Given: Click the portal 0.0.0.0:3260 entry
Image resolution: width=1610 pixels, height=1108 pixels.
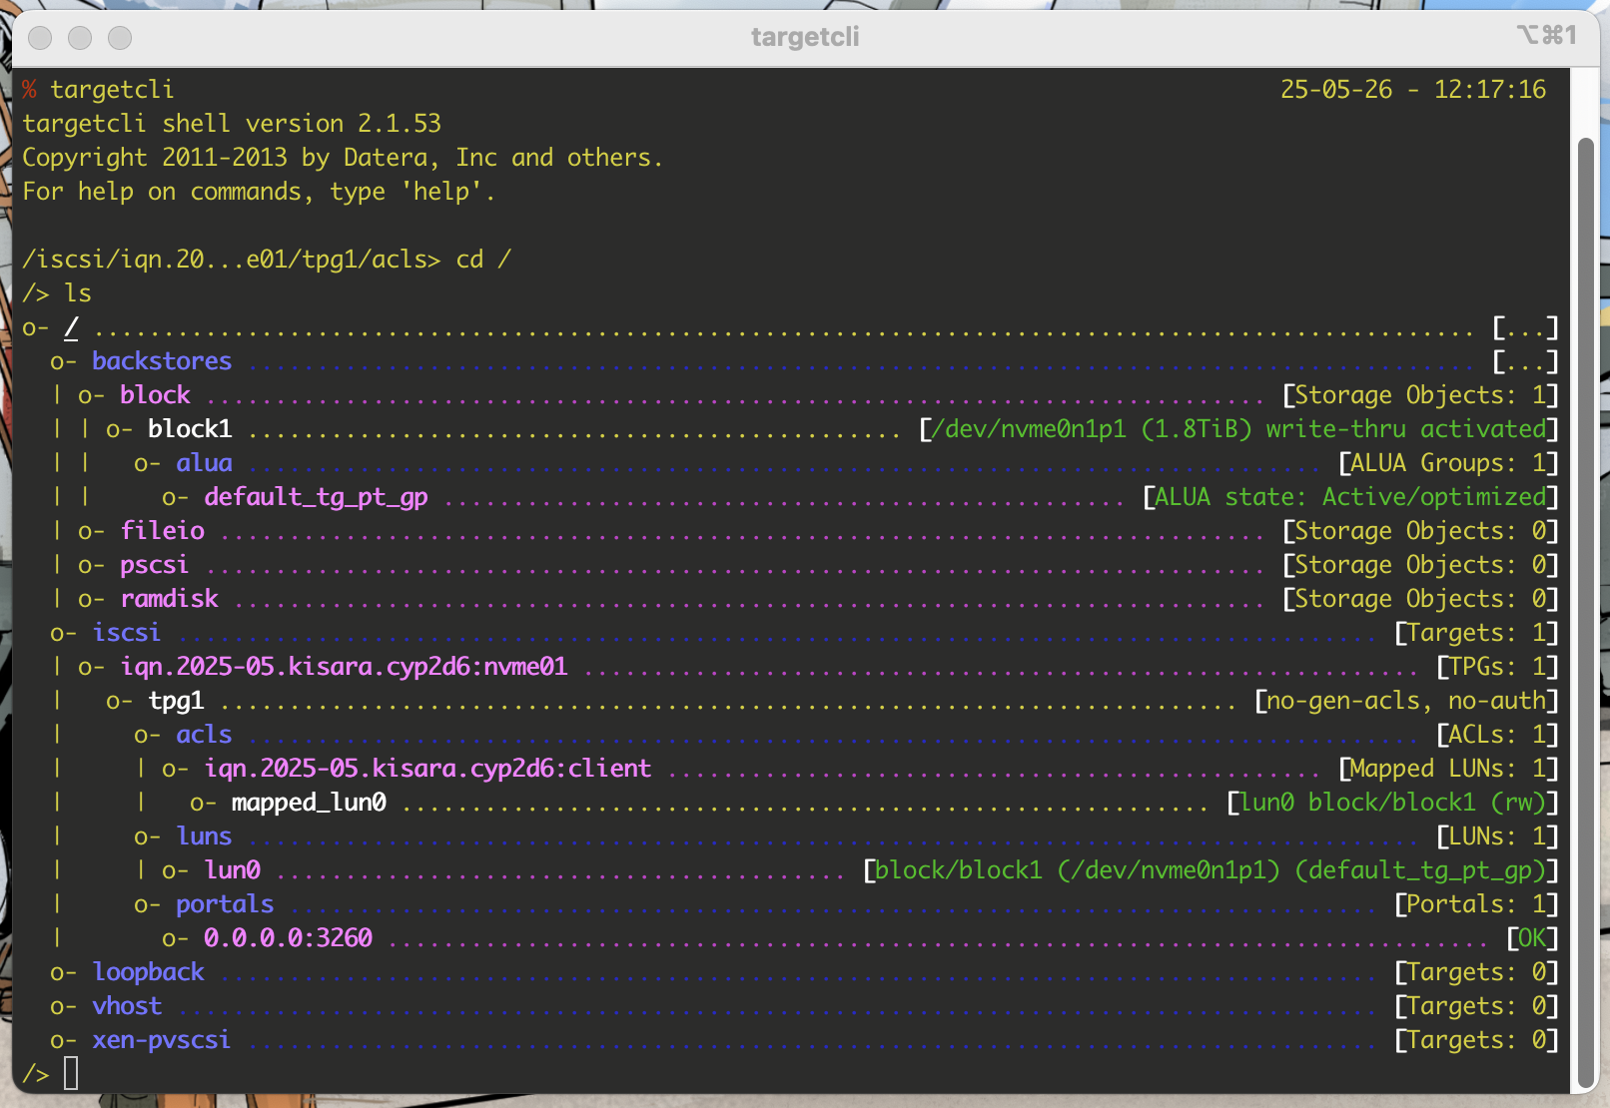Looking at the screenshot, I should (x=288, y=938).
